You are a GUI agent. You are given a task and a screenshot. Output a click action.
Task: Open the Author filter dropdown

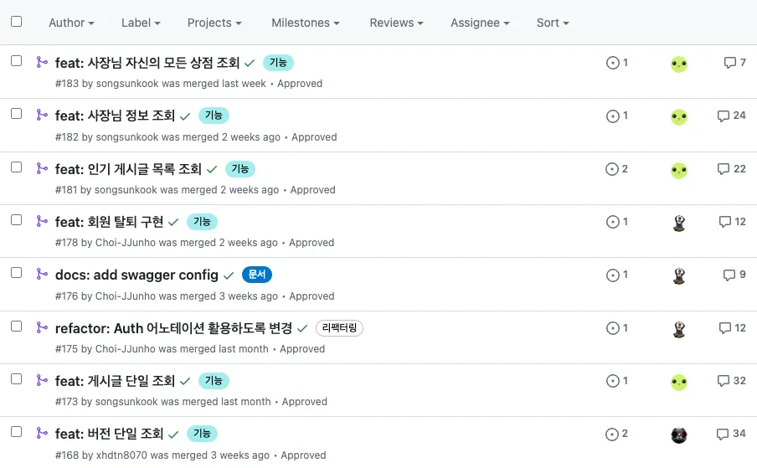click(x=71, y=23)
